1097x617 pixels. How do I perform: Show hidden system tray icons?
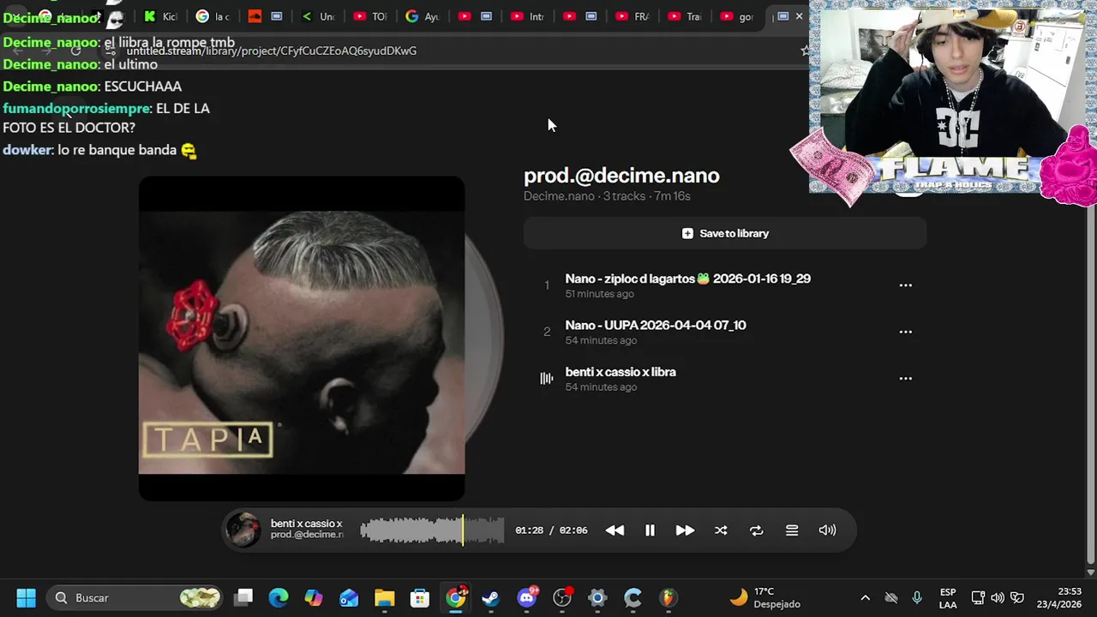click(865, 597)
